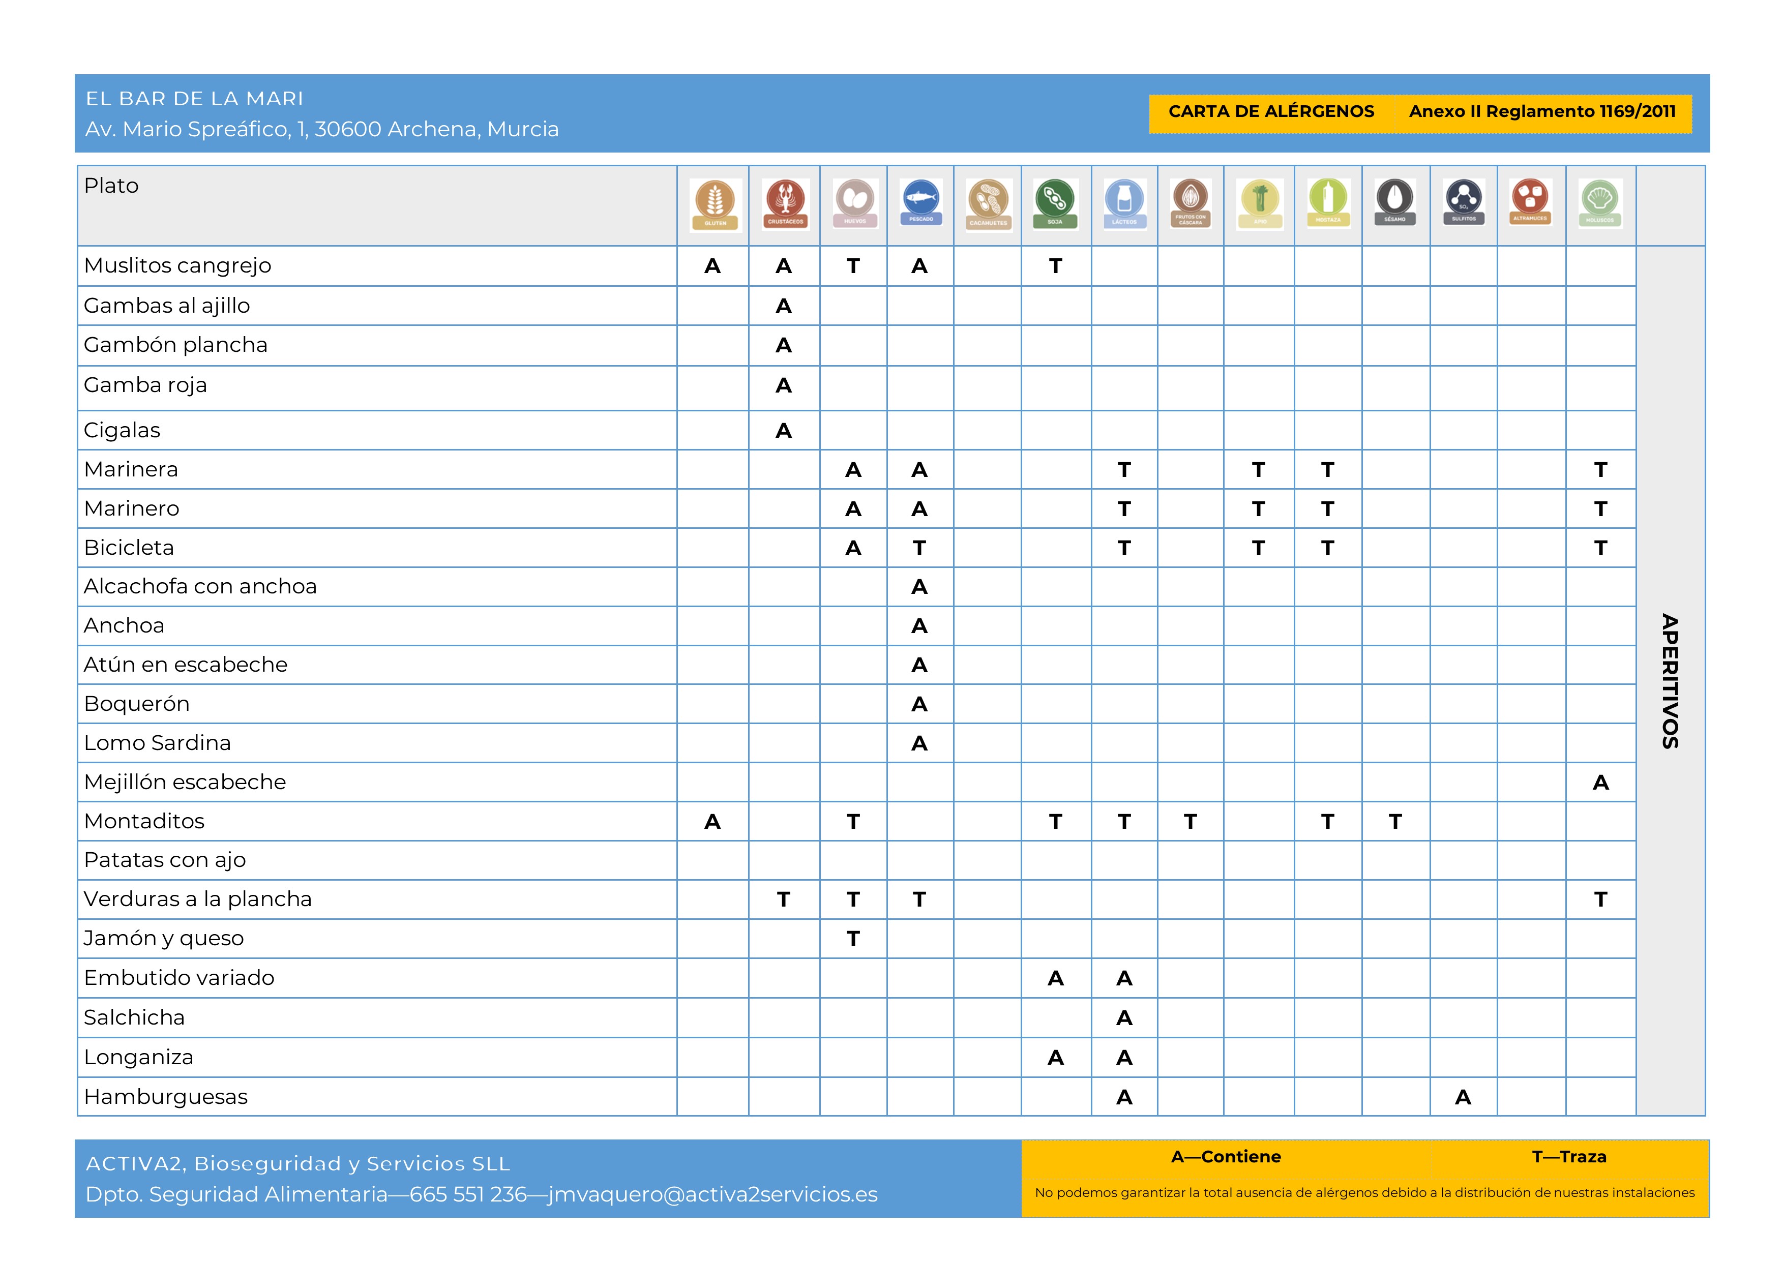Click the vertical APERITIVOS section label
The width and height of the screenshot is (1784, 1261).
pos(1670,681)
